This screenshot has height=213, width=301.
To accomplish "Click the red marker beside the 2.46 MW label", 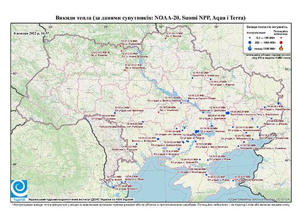I will [x=159, y=112].
